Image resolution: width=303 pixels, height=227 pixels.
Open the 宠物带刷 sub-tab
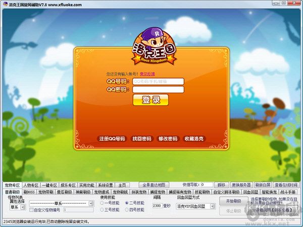click(x=46, y=192)
